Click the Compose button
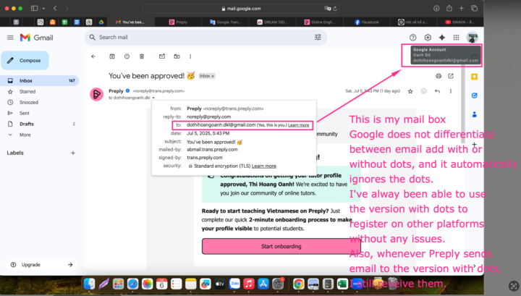Viewport: 521px width, 296px height. pyautogui.click(x=25, y=61)
